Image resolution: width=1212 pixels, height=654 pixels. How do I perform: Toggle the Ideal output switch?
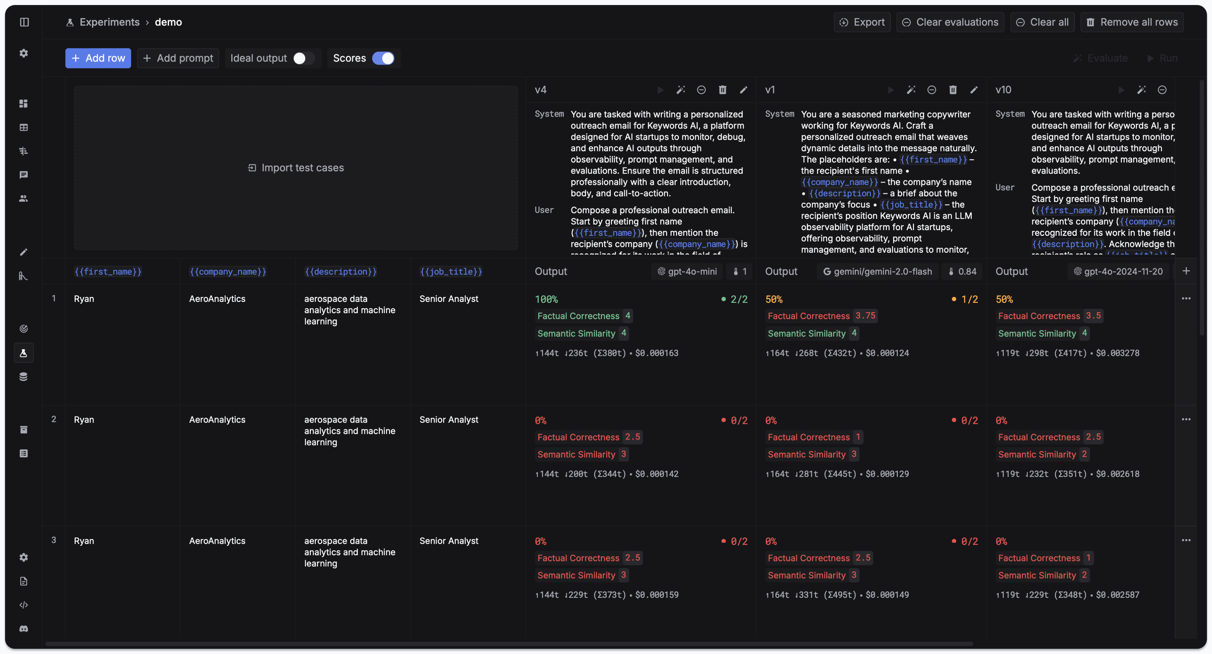pyautogui.click(x=304, y=58)
